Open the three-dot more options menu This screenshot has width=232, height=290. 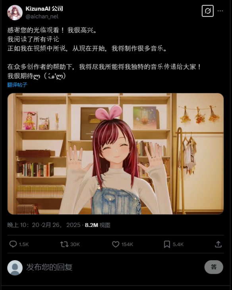(x=220, y=11)
